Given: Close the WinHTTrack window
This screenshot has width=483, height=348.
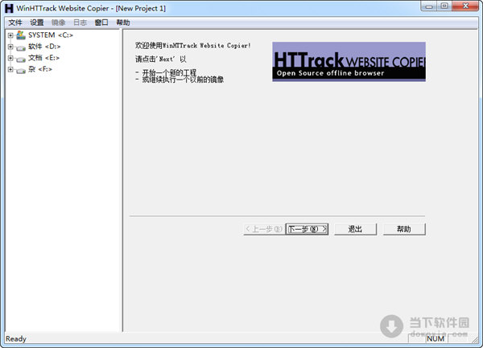Looking at the screenshot, I should pos(466,6).
